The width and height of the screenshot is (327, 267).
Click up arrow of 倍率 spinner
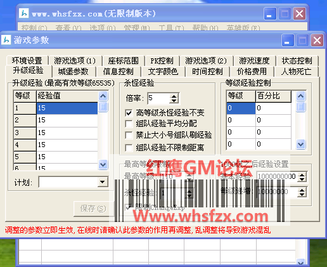point(174,96)
